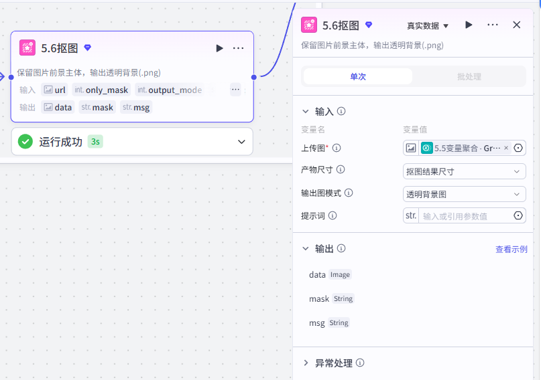
Task: Open more options on canvas node
Action: 238,48
